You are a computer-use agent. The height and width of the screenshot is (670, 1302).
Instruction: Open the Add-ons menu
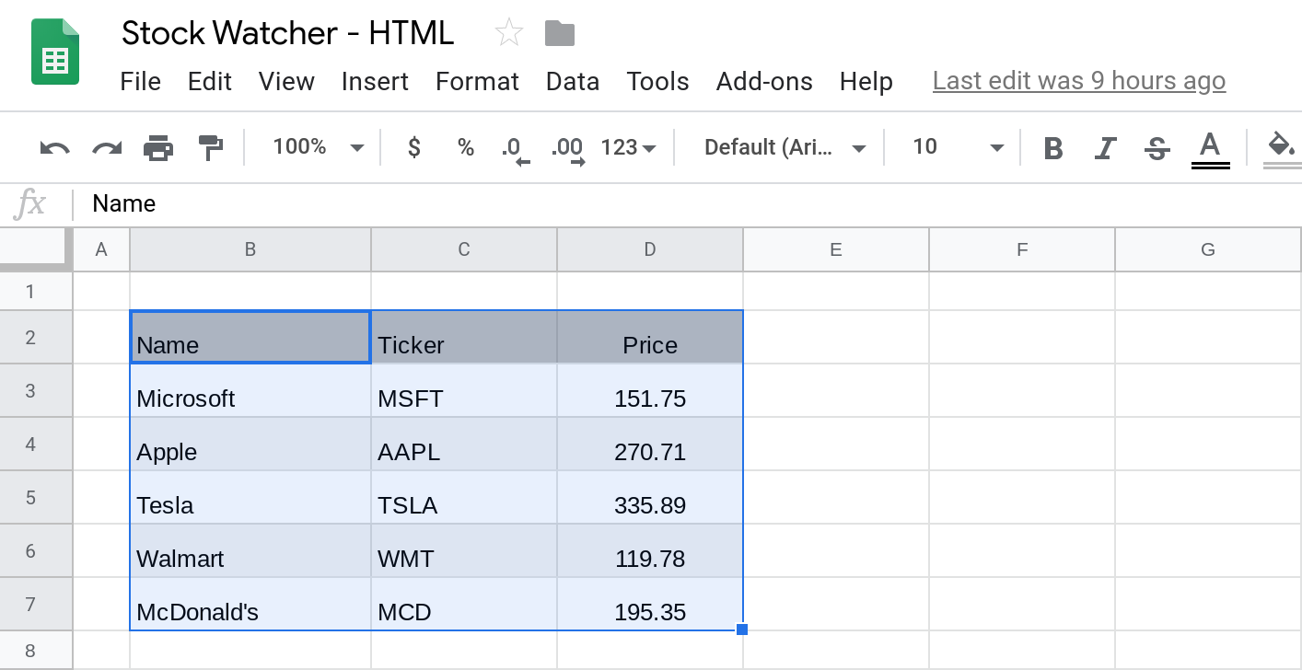(764, 81)
